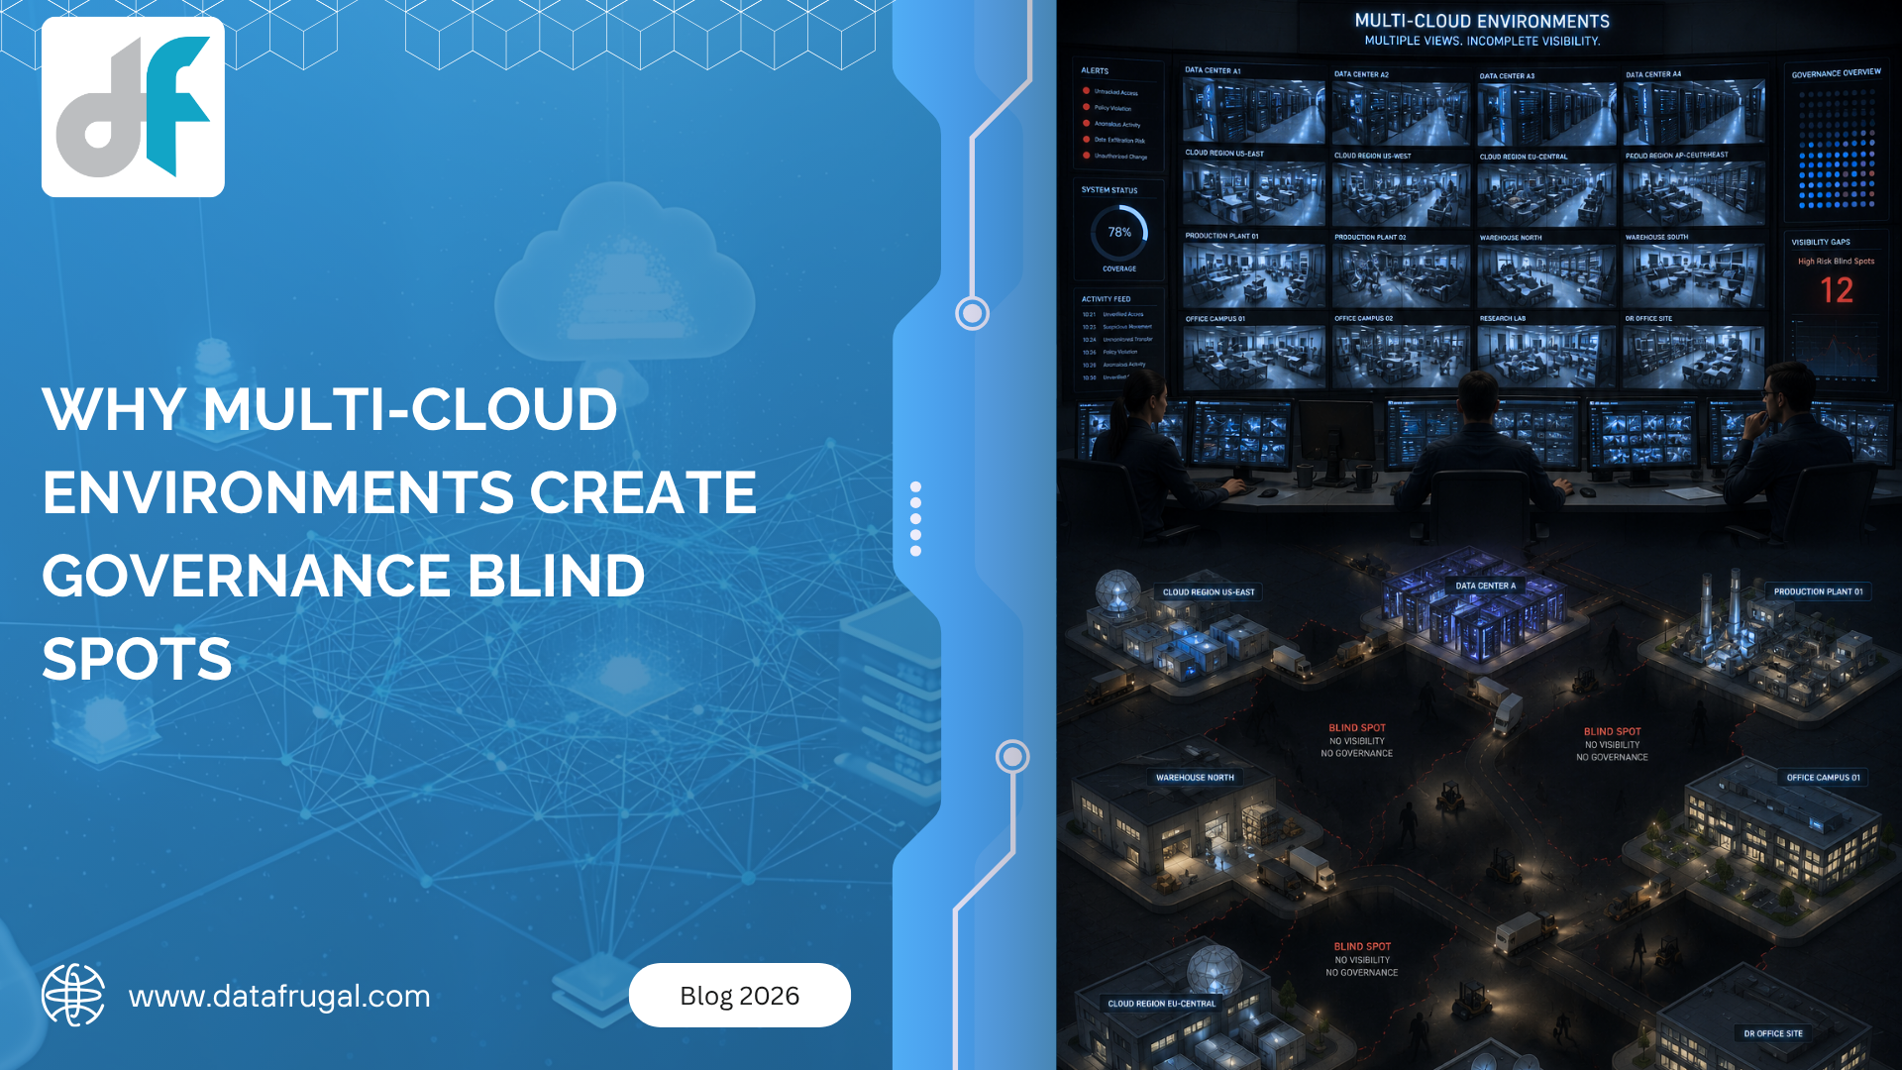Open the DR Office Site camera feed

point(1694,357)
